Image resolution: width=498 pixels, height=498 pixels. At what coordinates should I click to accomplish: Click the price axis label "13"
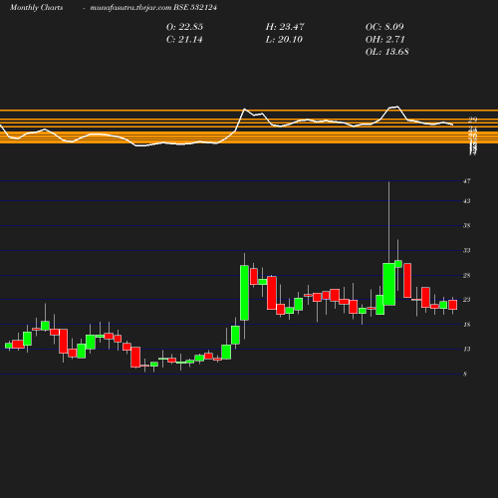coord(467,350)
